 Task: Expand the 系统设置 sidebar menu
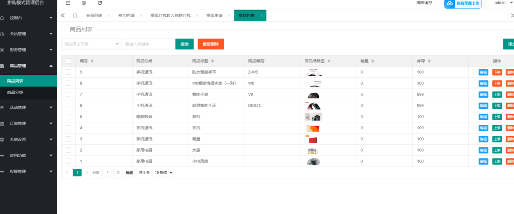pyautogui.click(x=28, y=140)
